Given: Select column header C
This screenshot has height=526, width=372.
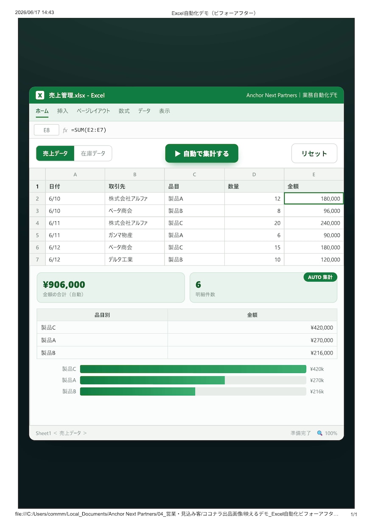Looking at the screenshot, I should point(195,174).
